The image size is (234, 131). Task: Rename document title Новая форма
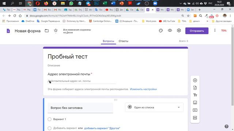tap(27, 31)
